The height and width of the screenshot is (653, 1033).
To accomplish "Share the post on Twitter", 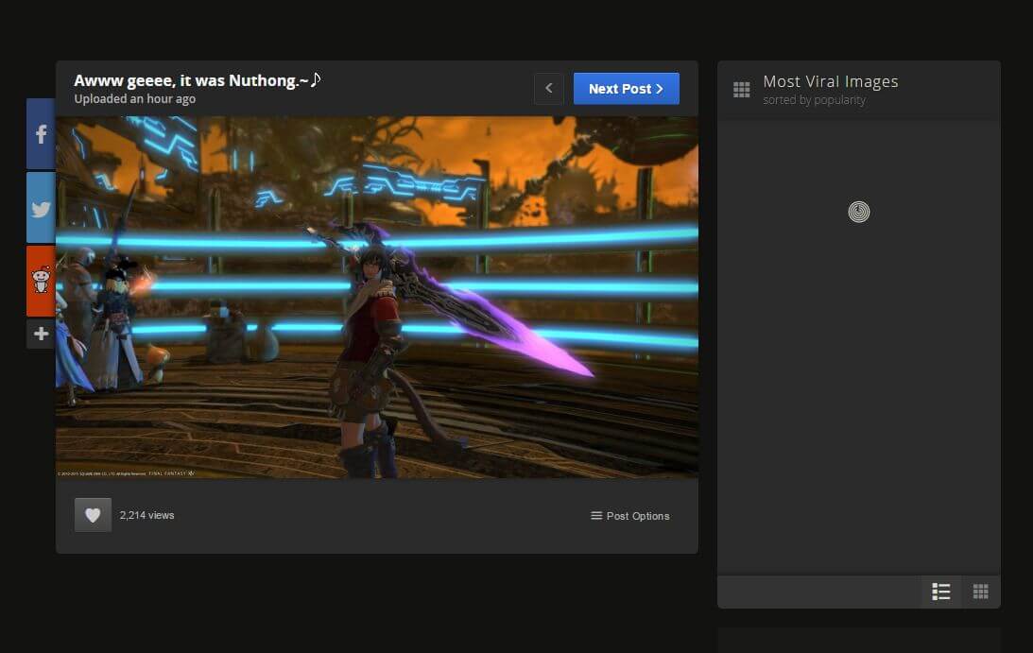I will pyautogui.click(x=41, y=208).
